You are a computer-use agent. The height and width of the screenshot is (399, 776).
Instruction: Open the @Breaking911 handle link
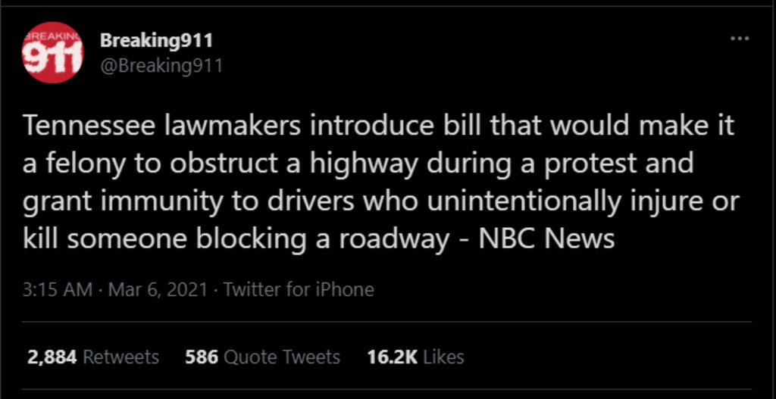tap(161, 66)
